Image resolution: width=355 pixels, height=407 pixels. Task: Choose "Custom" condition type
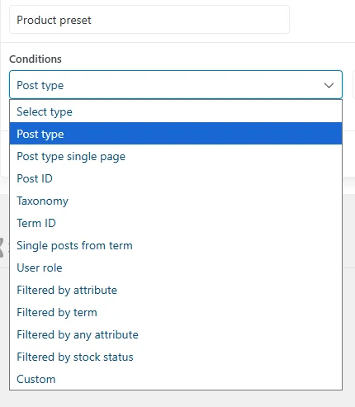176,379
